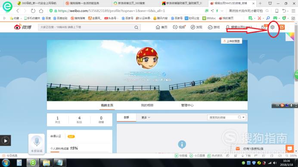Click the 360 browser logo
The height and width of the screenshot is (167, 298).
[x=7, y=6]
